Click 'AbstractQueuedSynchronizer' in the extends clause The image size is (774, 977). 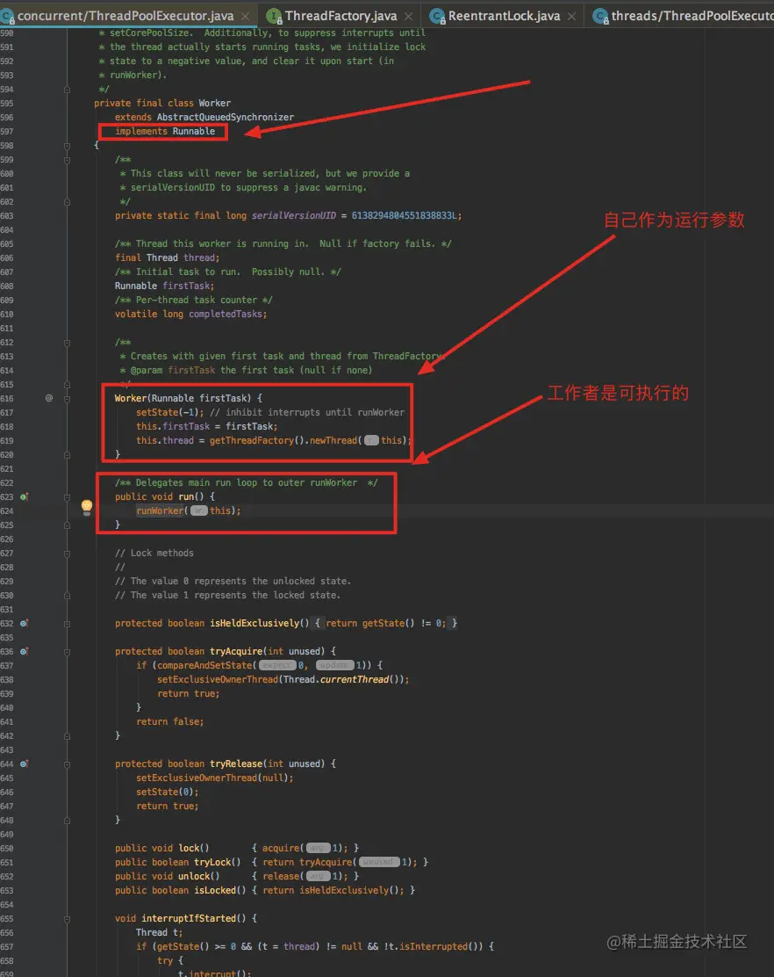[226, 117]
